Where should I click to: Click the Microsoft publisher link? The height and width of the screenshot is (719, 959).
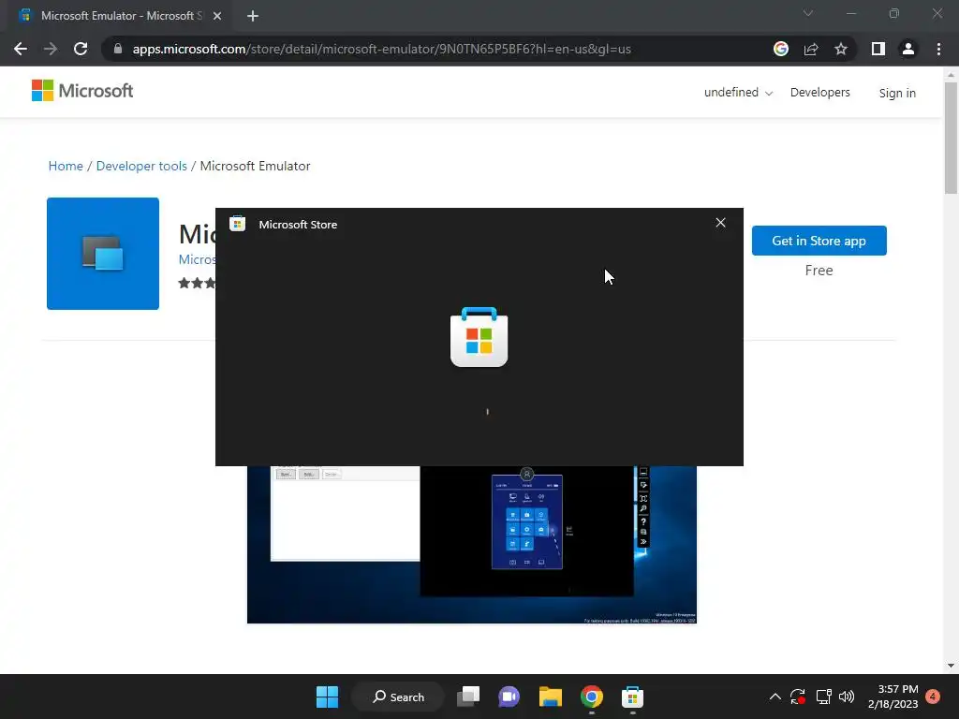[197, 259]
